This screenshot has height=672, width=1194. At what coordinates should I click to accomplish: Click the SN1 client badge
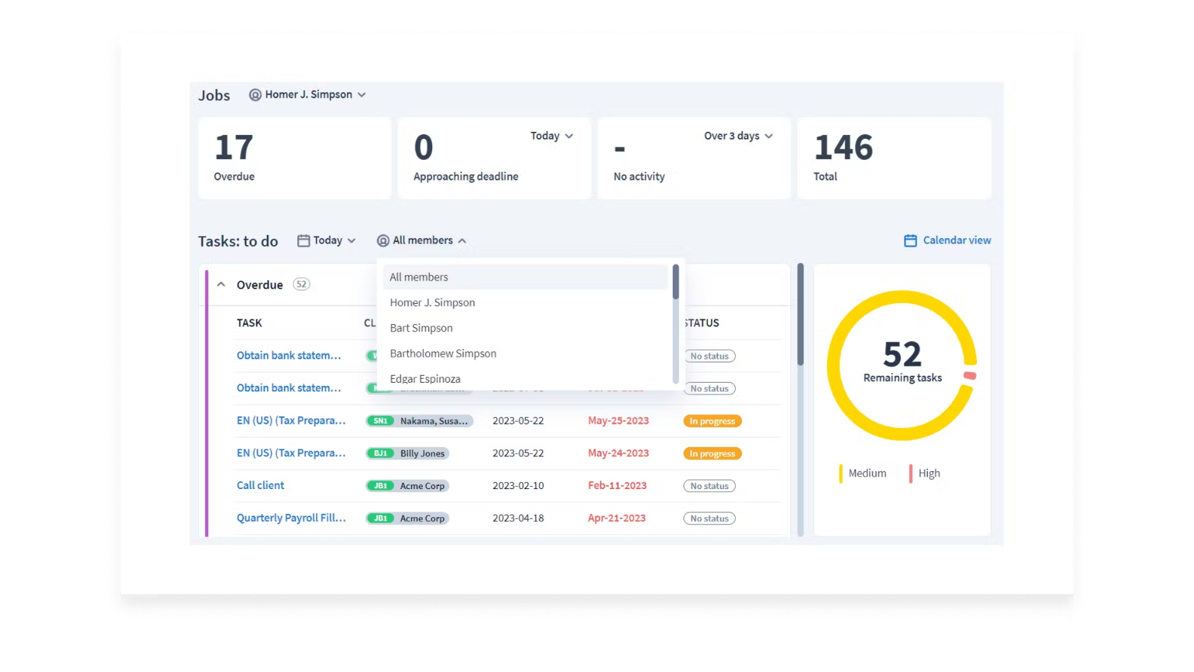(x=381, y=421)
